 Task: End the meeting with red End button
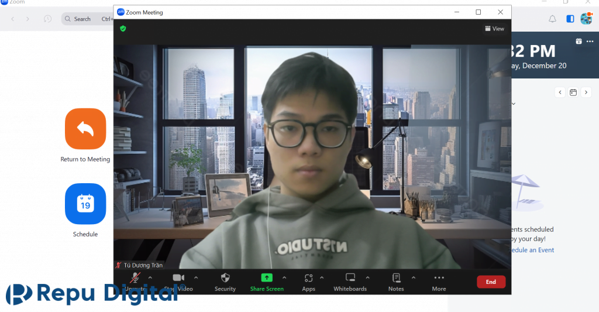click(x=491, y=282)
